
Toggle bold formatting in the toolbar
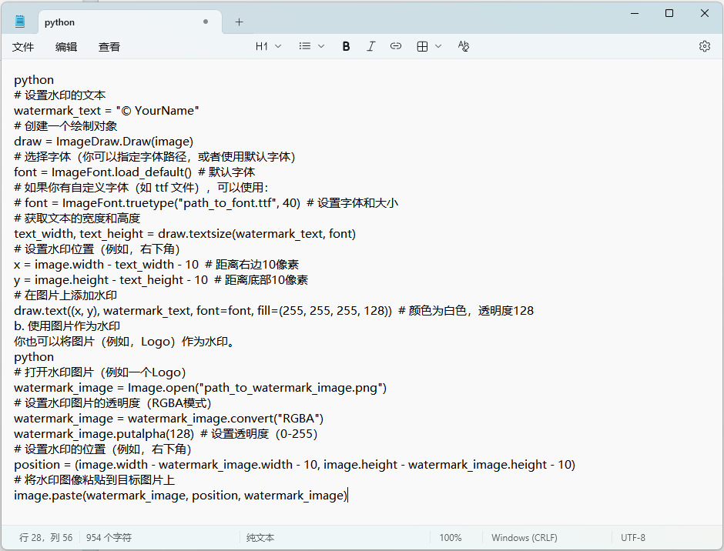tap(346, 46)
